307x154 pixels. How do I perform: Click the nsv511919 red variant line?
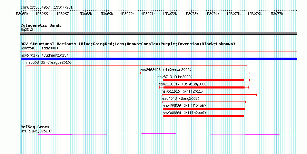[209, 95]
